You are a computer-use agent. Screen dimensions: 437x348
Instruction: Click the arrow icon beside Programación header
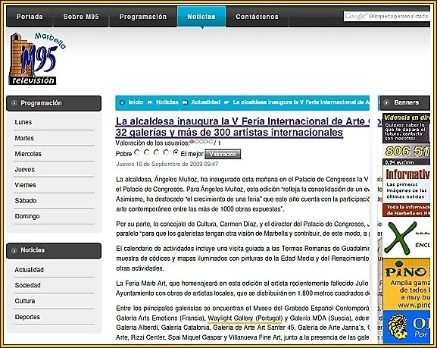click(x=14, y=103)
